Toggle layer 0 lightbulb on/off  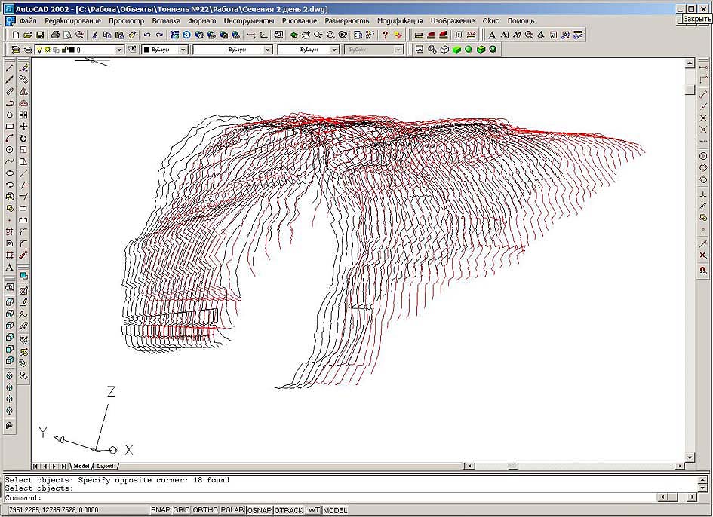tap(40, 50)
